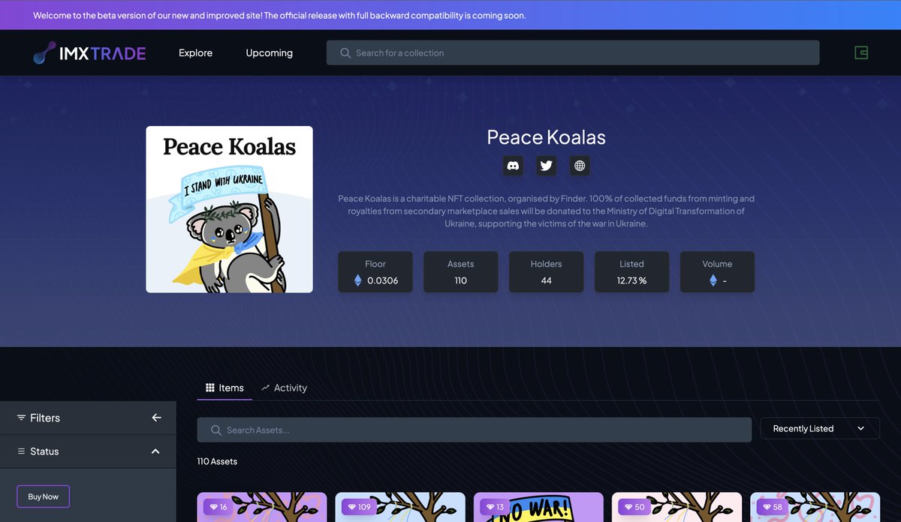Viewport: 901px width, 522px height.
Task: Click the Peace Koalas description paragraph
Action: tap(547, 211)
